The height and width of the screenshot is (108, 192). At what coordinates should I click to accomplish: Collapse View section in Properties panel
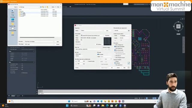(x=34, y=51)
